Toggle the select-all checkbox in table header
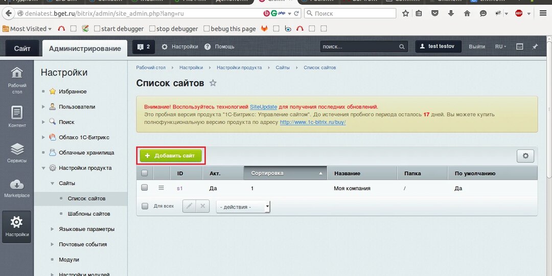552x276 pixels. [x=144, y=173]
